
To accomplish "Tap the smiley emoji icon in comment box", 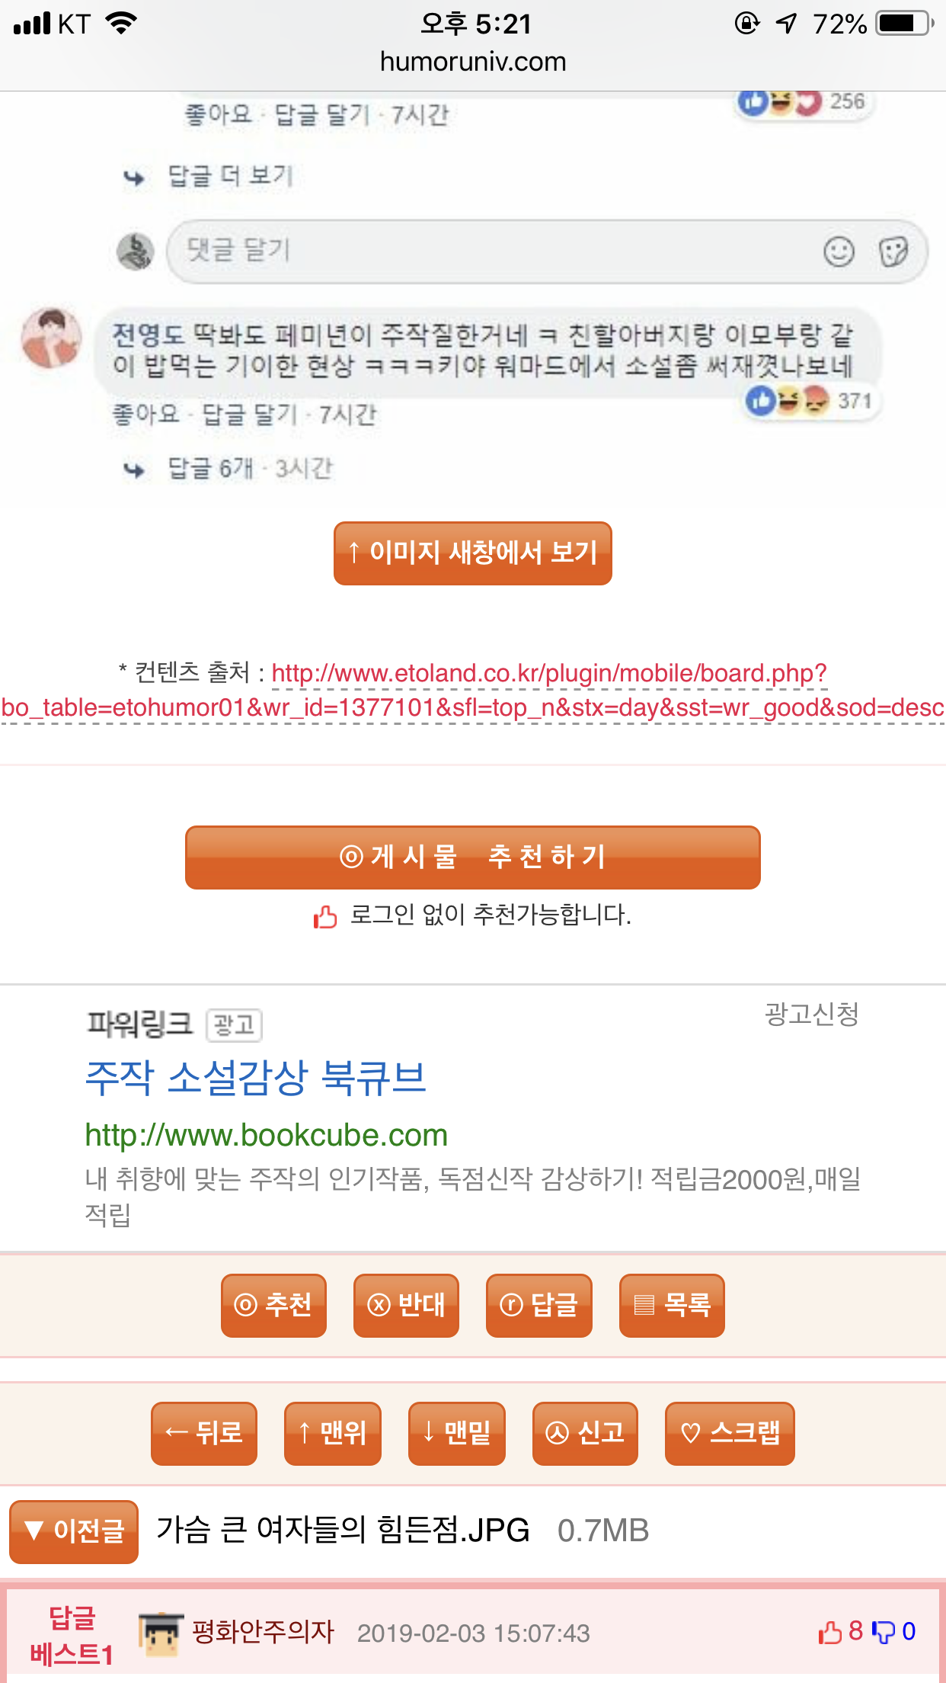I will point(839,252).
